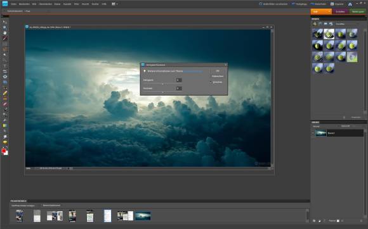This screenshot has height=229, width=368.
Task: Select the white document thumbnail in project bin
Action: [107, 216]
